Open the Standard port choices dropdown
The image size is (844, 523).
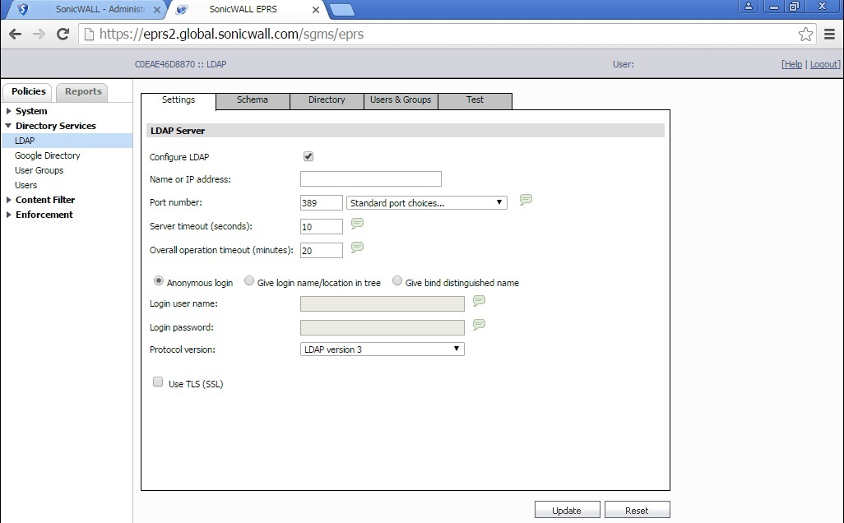427,202
